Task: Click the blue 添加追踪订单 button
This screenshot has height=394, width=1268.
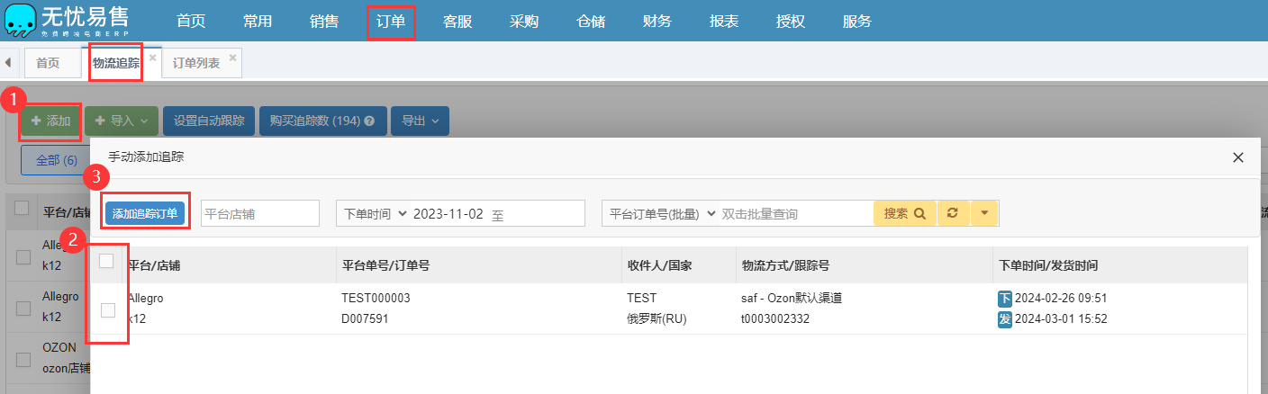Action: [x=145, y=213]
